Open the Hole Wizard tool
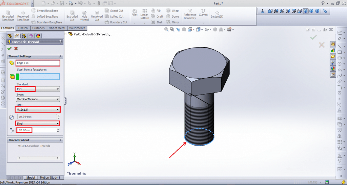The image size is (347, 185). click(84, 16)
